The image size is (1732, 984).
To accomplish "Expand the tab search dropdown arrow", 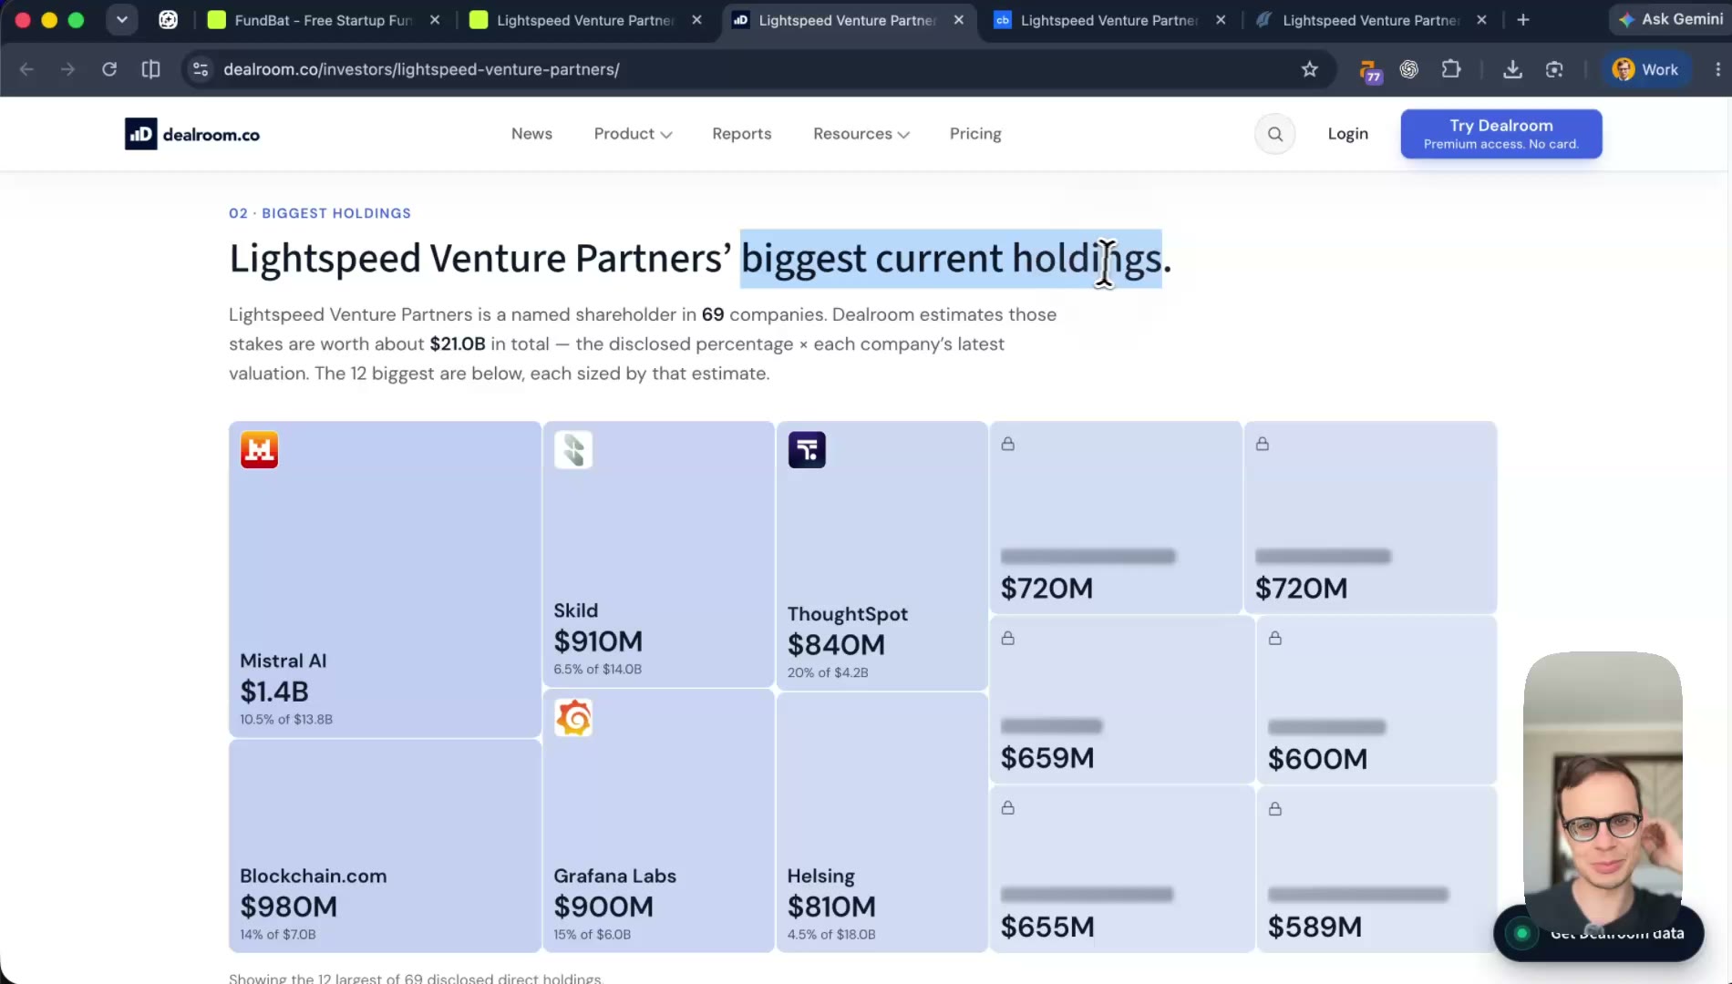I will click(x=121, y=20).
